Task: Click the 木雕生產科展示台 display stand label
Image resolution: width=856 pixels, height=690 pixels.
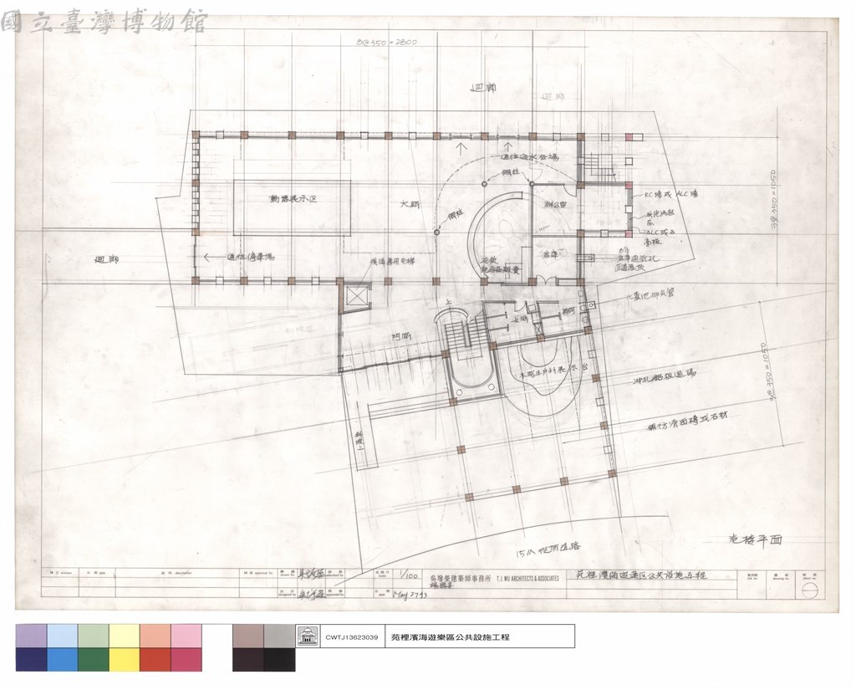Action: click(554, 373)
